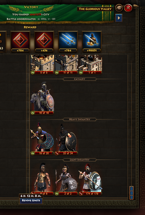Viewport: 145px width, 215px height.
Task: Click the green upgrade icon beside 5 of 5
Action: 33,73
